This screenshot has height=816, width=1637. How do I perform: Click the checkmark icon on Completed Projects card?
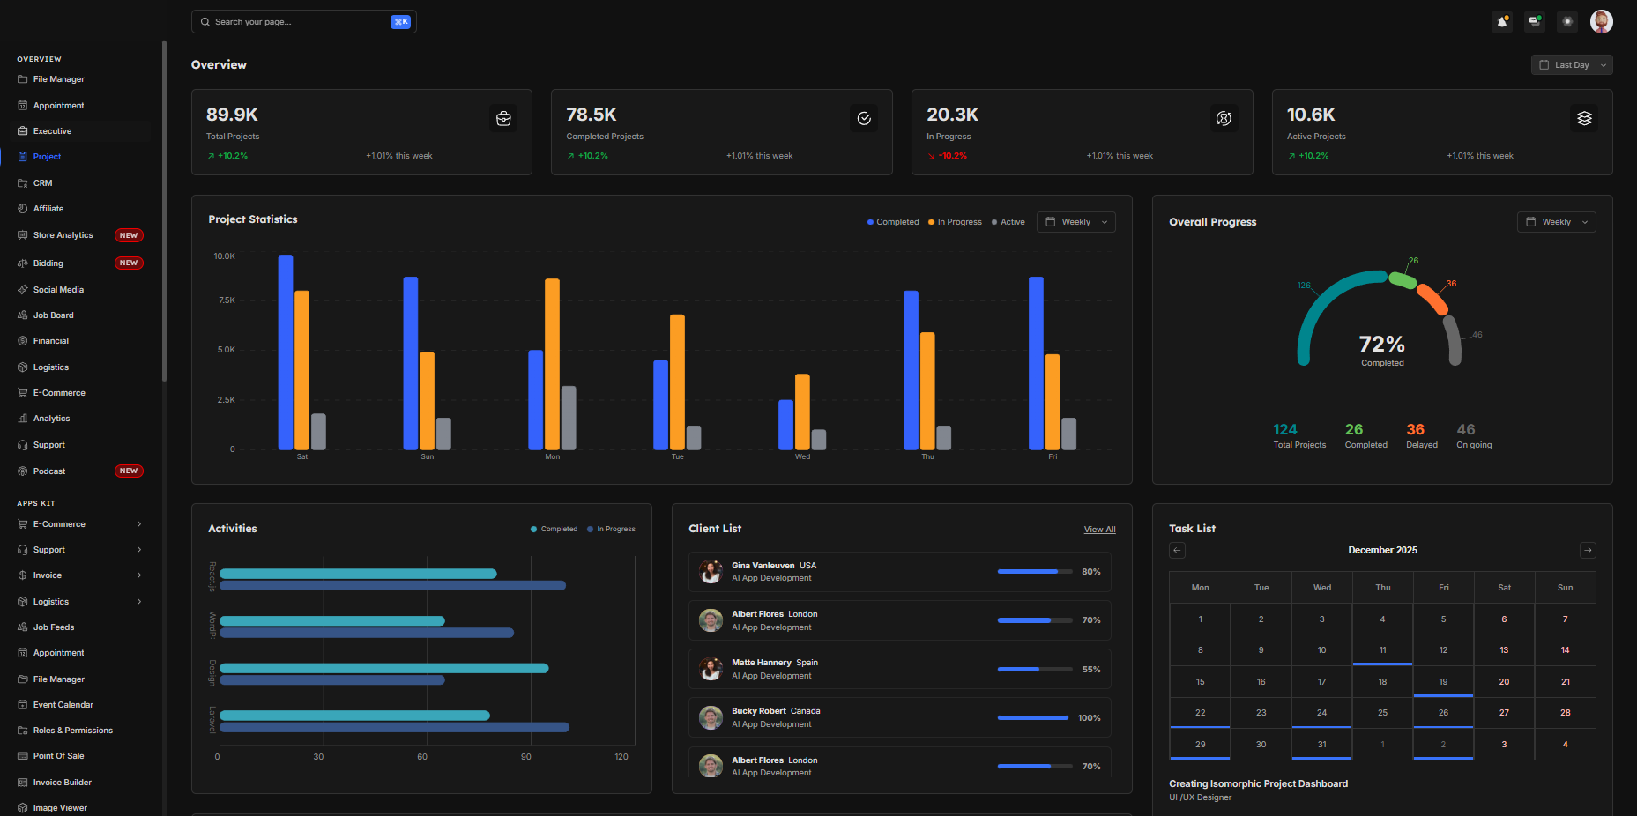[864, 119]
